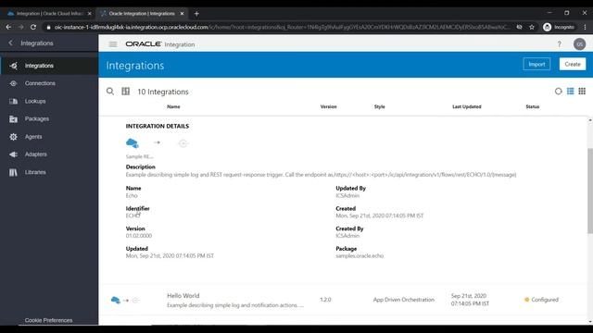Open the Integrations sidebar item
The height and width of the screenshot is (333, 593).
[x=49, y=66]
